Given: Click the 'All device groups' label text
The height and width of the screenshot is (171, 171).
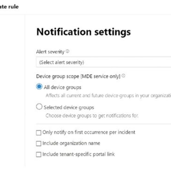Looking at the screenshot, I should click(62, 87).
